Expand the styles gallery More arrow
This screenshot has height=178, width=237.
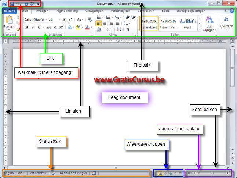click(x=200, y=29)
